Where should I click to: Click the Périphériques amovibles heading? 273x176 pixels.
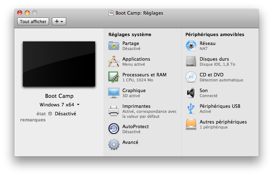click(215, 35)
